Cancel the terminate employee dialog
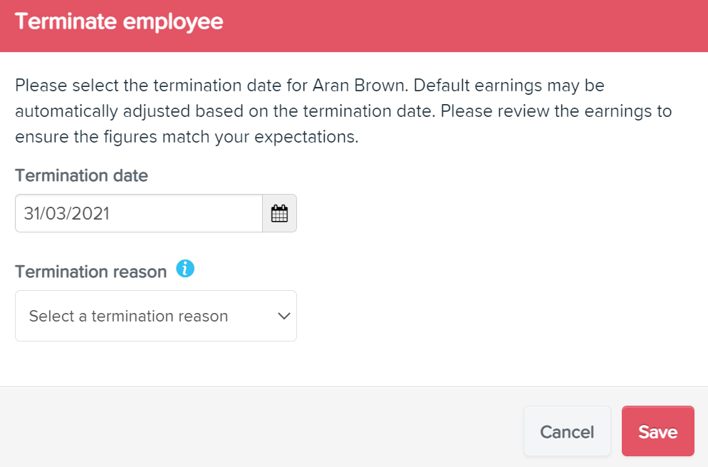The image size is (708, 467). [x=567, y=431]
